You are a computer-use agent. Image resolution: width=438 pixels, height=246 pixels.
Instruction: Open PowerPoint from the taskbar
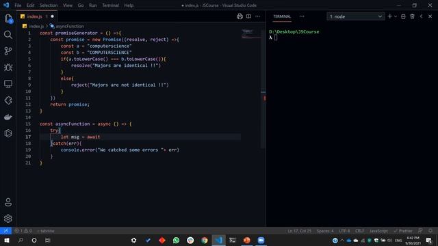[247, 240]
